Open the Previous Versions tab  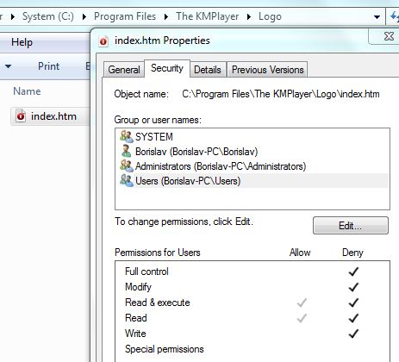click(x=267, y=70)
